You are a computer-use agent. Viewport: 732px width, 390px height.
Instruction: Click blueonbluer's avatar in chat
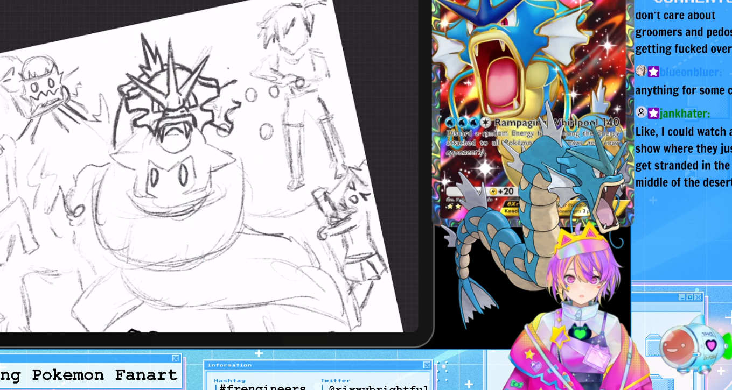(641, 71)
